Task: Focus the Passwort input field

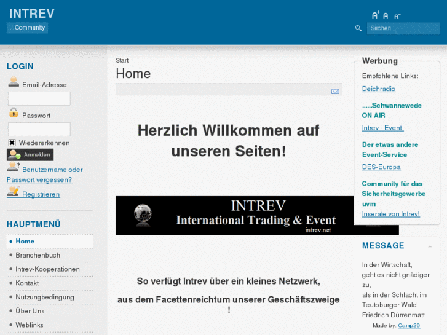Action: click(x=39, y=130)
